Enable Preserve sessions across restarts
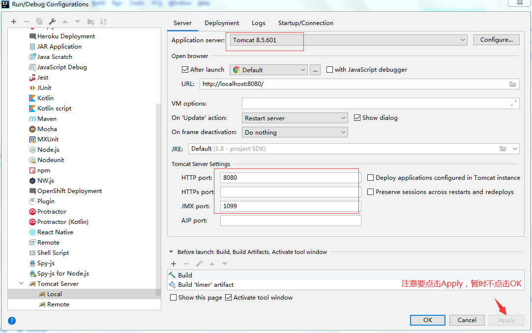Viewport: 532px width, 333px height. click(371, 192)
